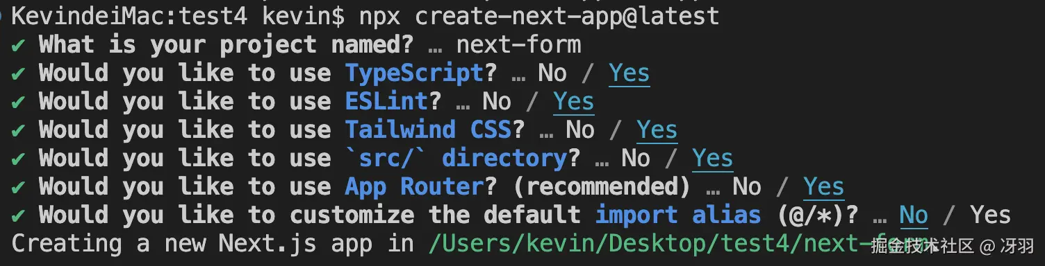
Task: Click the blue 'App Router' text
Action: point(414,186)
